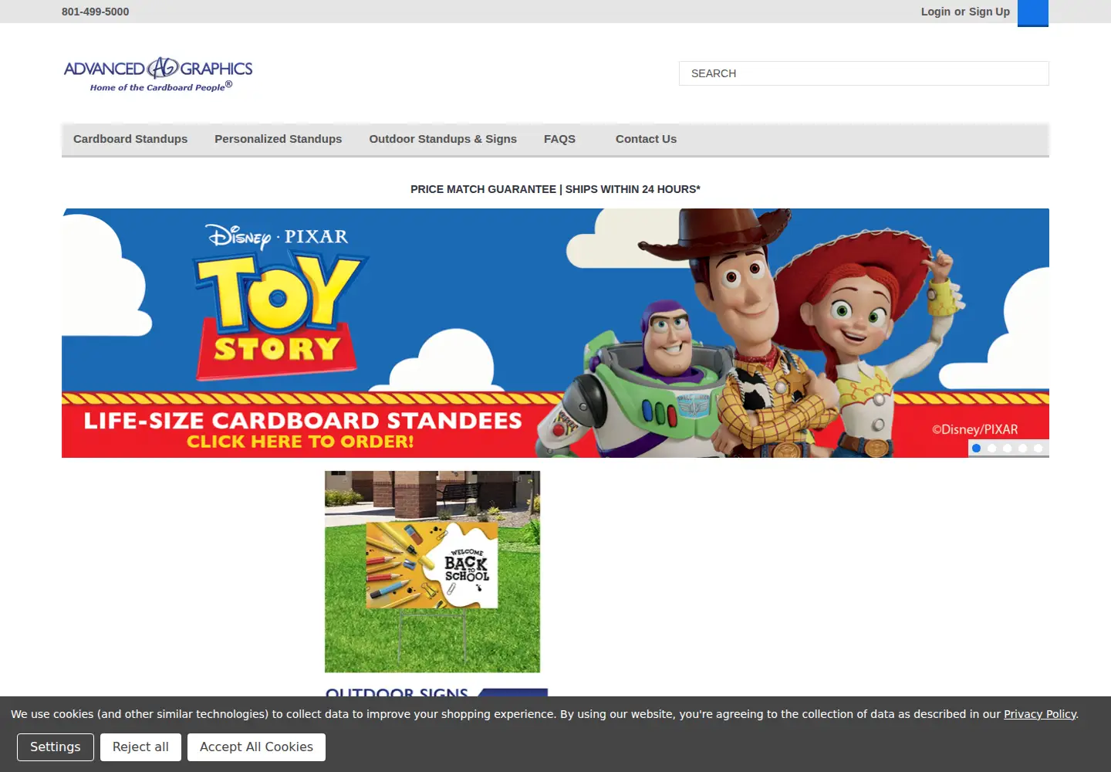
Task: Select the third carousel slide dot
Action: pyautogui.click(x=1007, y=448)
